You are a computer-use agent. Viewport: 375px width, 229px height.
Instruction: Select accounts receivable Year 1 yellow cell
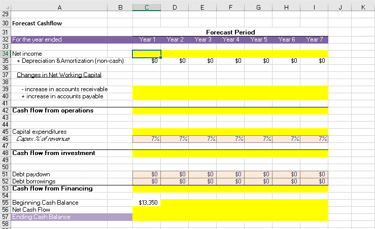tap(147, 89)
